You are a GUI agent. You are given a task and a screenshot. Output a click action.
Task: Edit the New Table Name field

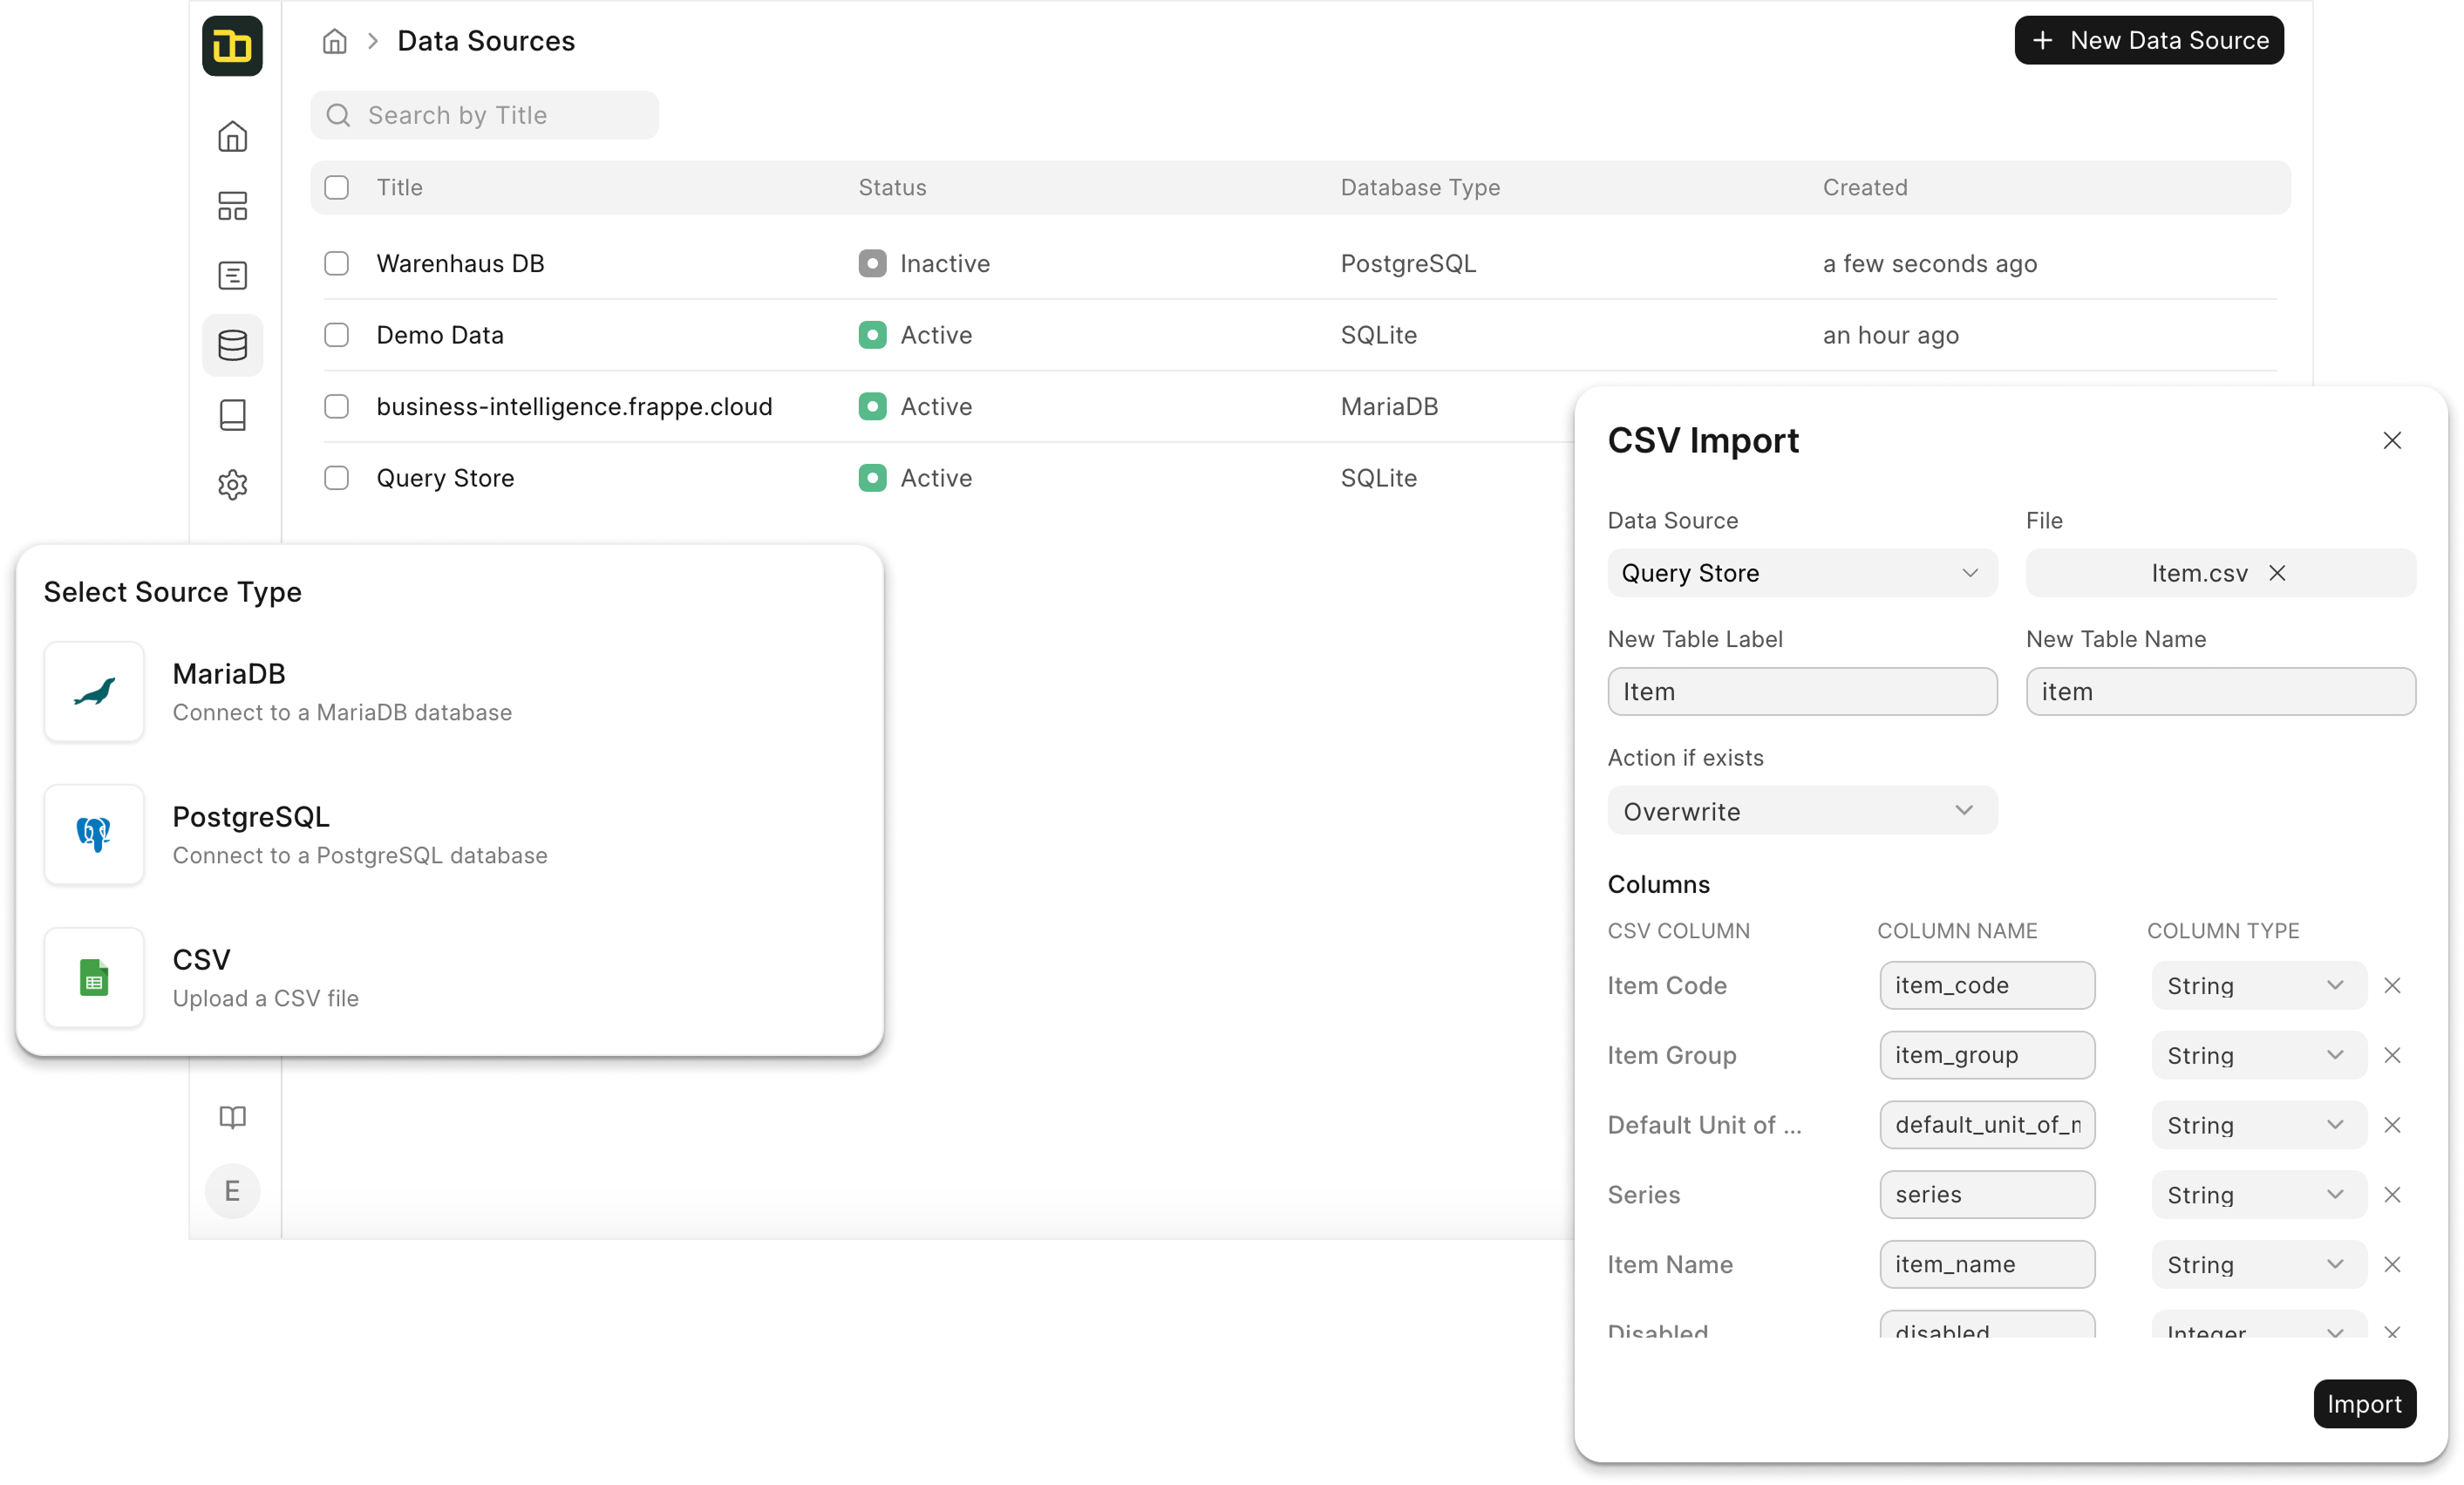(x=2220, y=691)
